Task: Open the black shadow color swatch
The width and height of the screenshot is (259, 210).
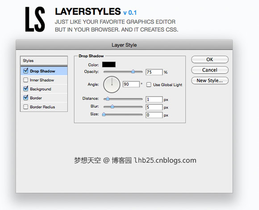Action: point(109,64)
